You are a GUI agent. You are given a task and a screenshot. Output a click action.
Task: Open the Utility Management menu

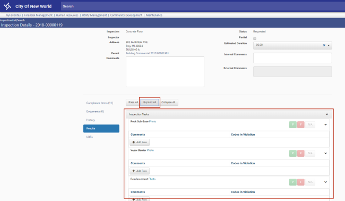coord(94,15)
